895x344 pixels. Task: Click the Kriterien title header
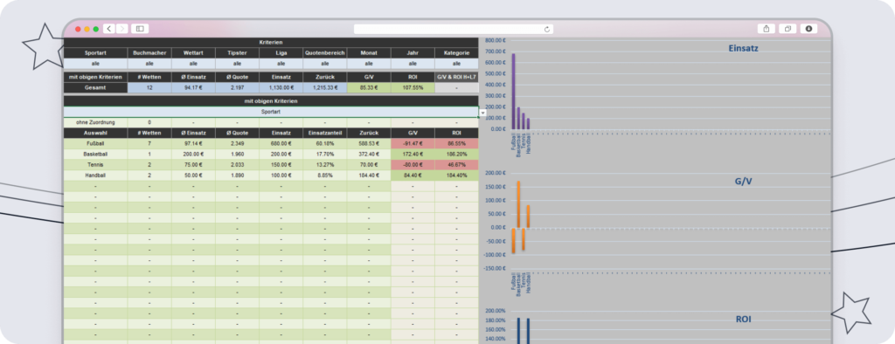(x=271, y=42)
